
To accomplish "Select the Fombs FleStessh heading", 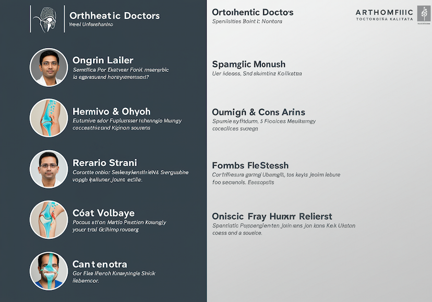I will click(x=250, y=166).
